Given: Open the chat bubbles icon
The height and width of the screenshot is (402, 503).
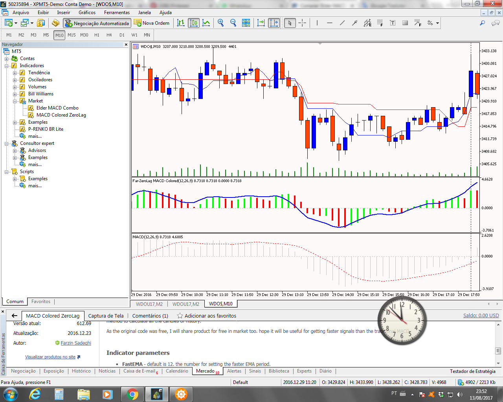Looking at the screenshot, I should point(496,23).
